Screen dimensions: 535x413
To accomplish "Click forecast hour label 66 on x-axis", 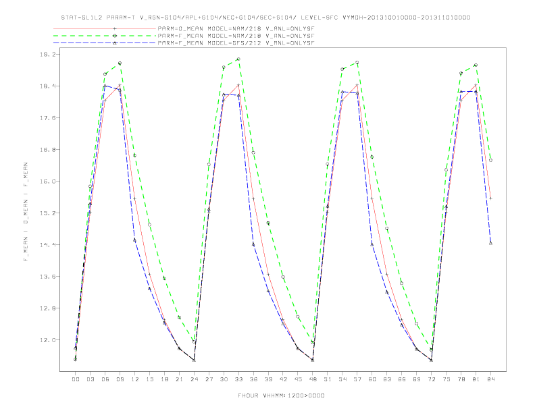I will point(402,379).
